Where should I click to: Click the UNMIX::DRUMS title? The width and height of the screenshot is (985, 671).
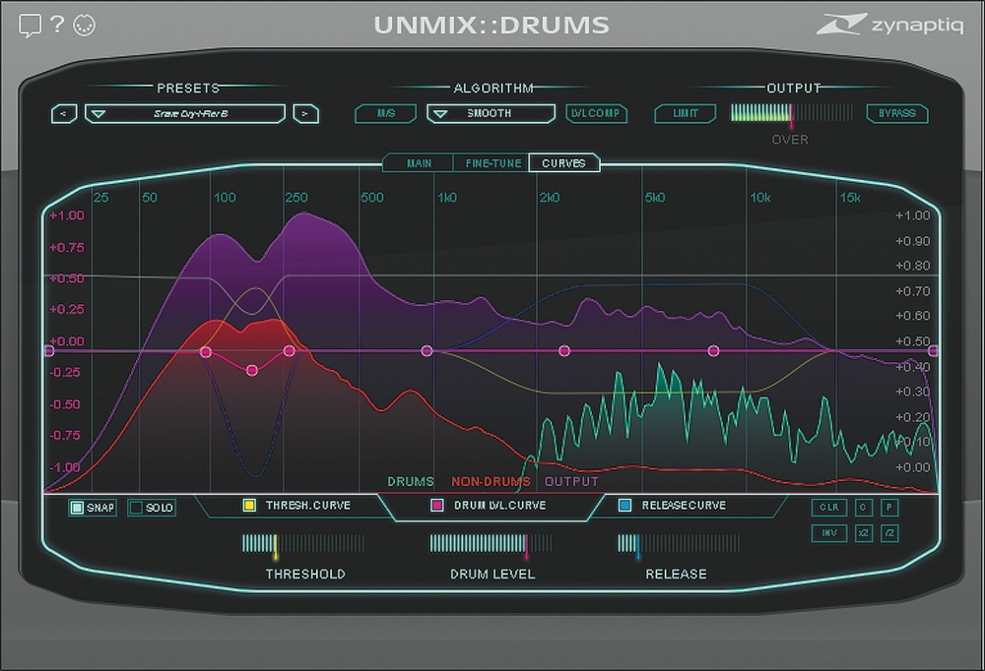coord(492,26)
